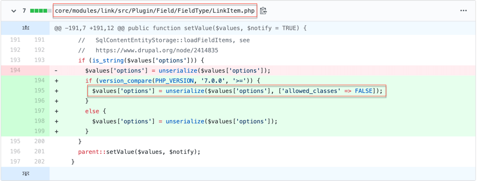Click old line number 195
The image size is (478, 181).
click(x=15, y=141)
